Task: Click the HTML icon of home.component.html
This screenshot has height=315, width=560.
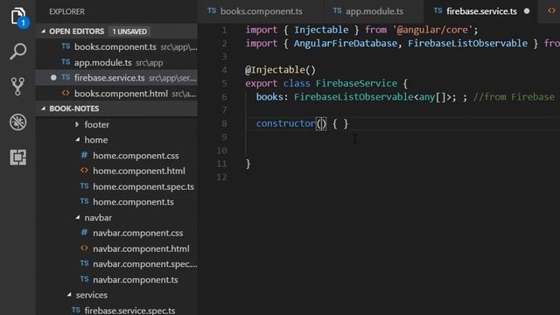Action: pos(84,171)
